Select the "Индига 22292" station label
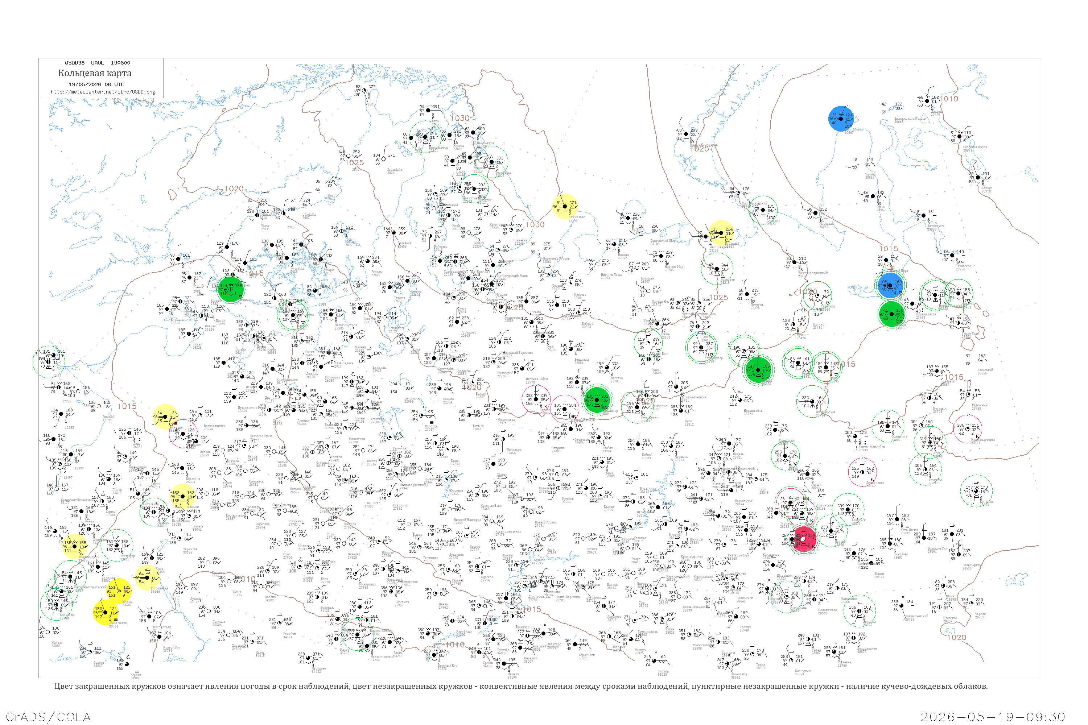The width and height of the screenshot is (1088, 725). pos(623,257)
